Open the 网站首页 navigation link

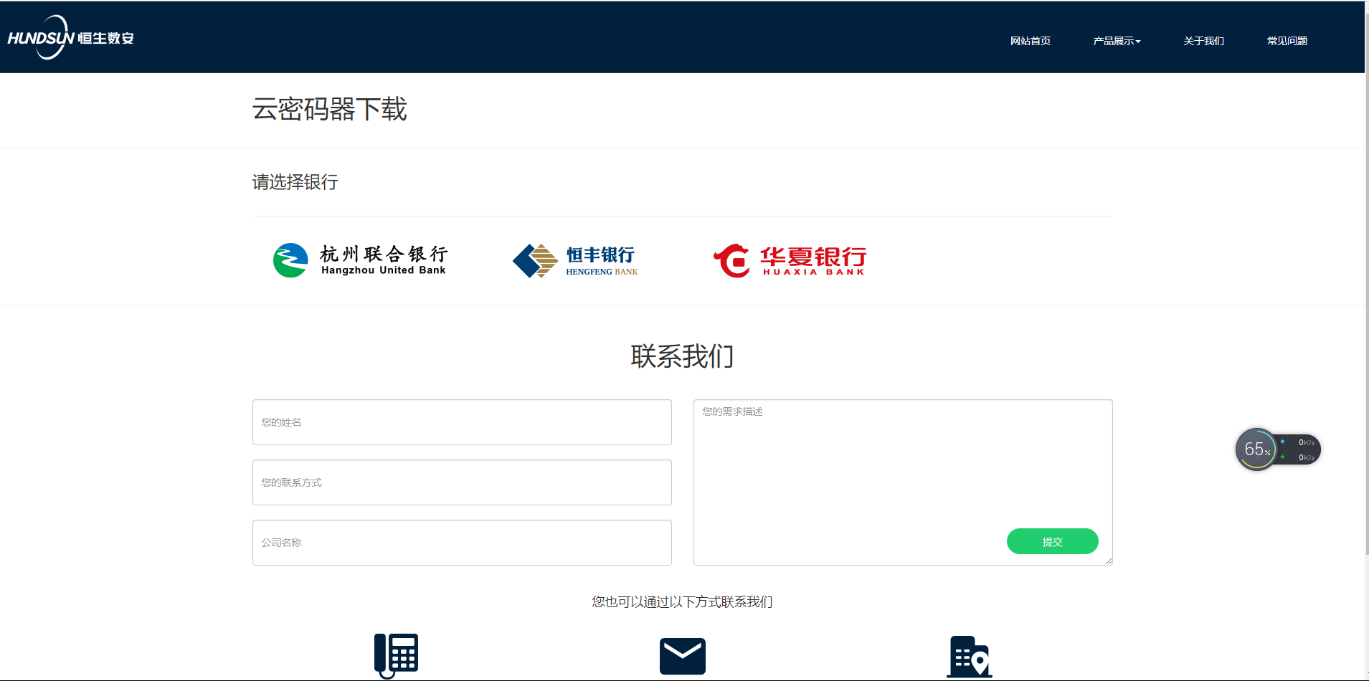coord(1030,41)
